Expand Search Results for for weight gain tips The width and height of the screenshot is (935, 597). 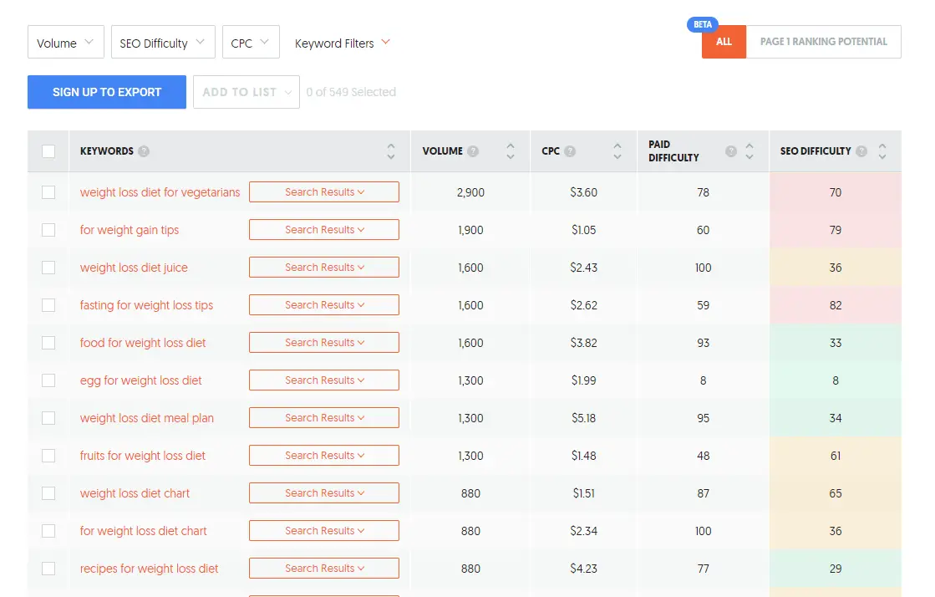(324, 230)
